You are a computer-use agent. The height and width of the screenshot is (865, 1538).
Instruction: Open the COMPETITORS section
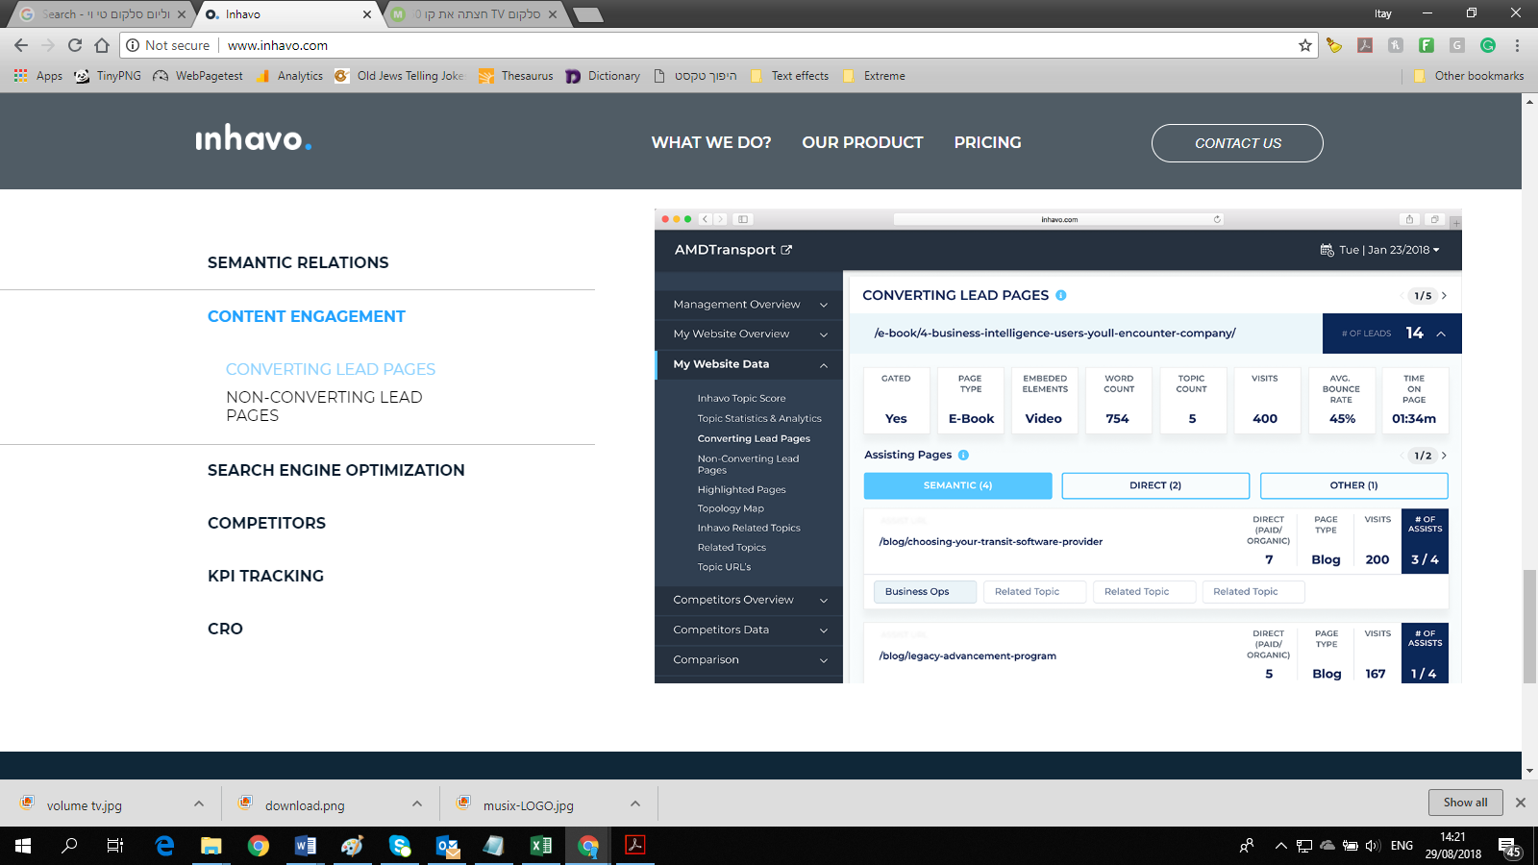(266, 523)
